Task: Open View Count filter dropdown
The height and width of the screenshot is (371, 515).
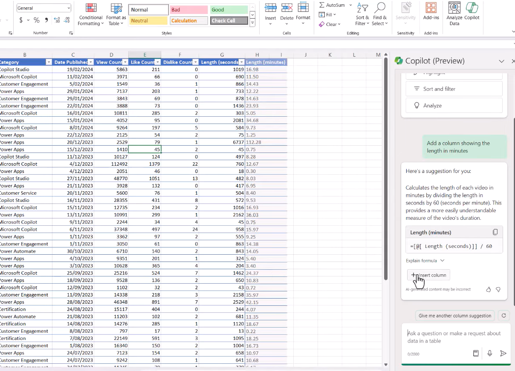Action: 125,62
